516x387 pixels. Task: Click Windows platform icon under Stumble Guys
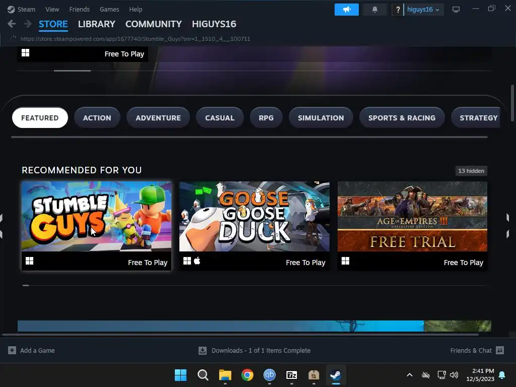coord(30,261)
